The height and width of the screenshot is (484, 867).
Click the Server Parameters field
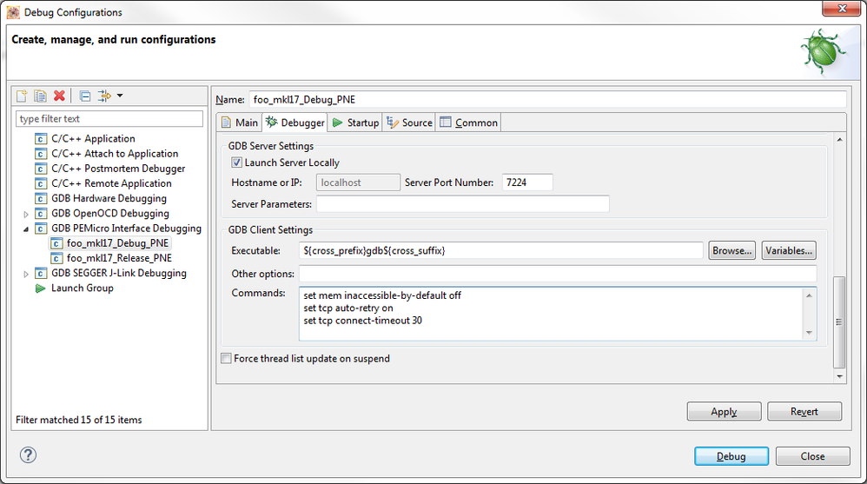click(x=463, y=204)
